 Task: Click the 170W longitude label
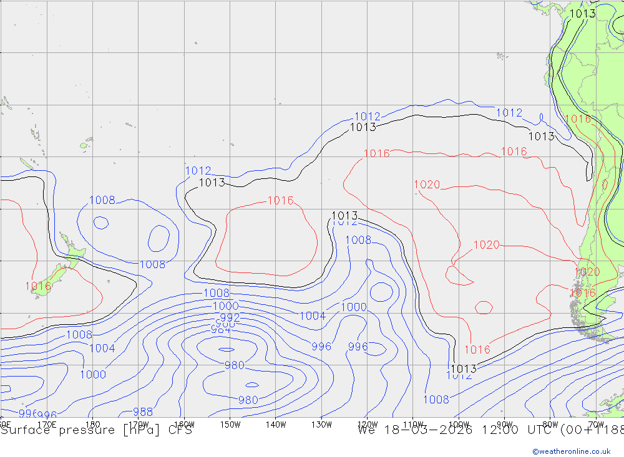[x=139, y=425]
